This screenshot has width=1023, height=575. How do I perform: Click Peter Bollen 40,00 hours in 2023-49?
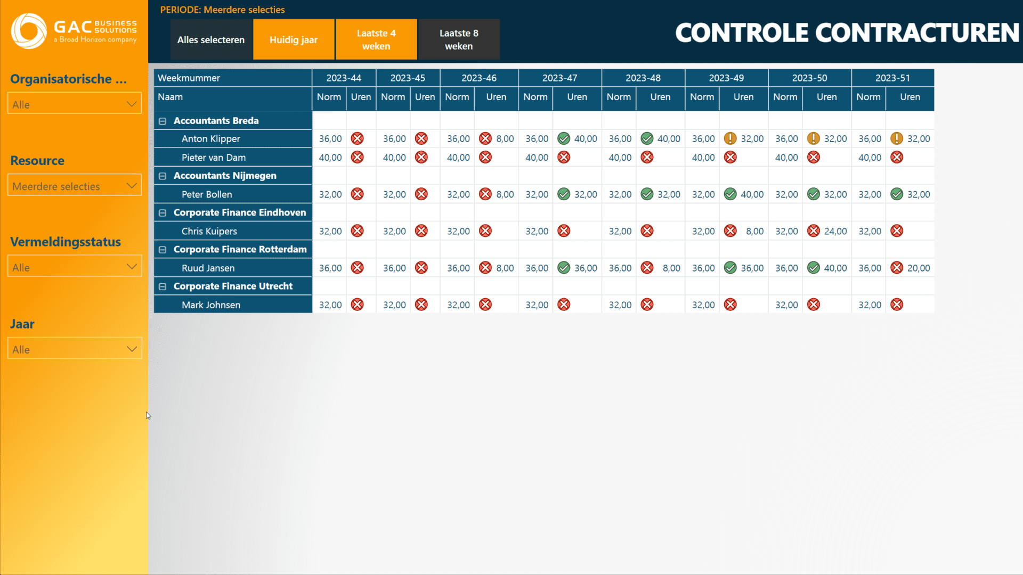pyautogui.click(x=752, y=194)
